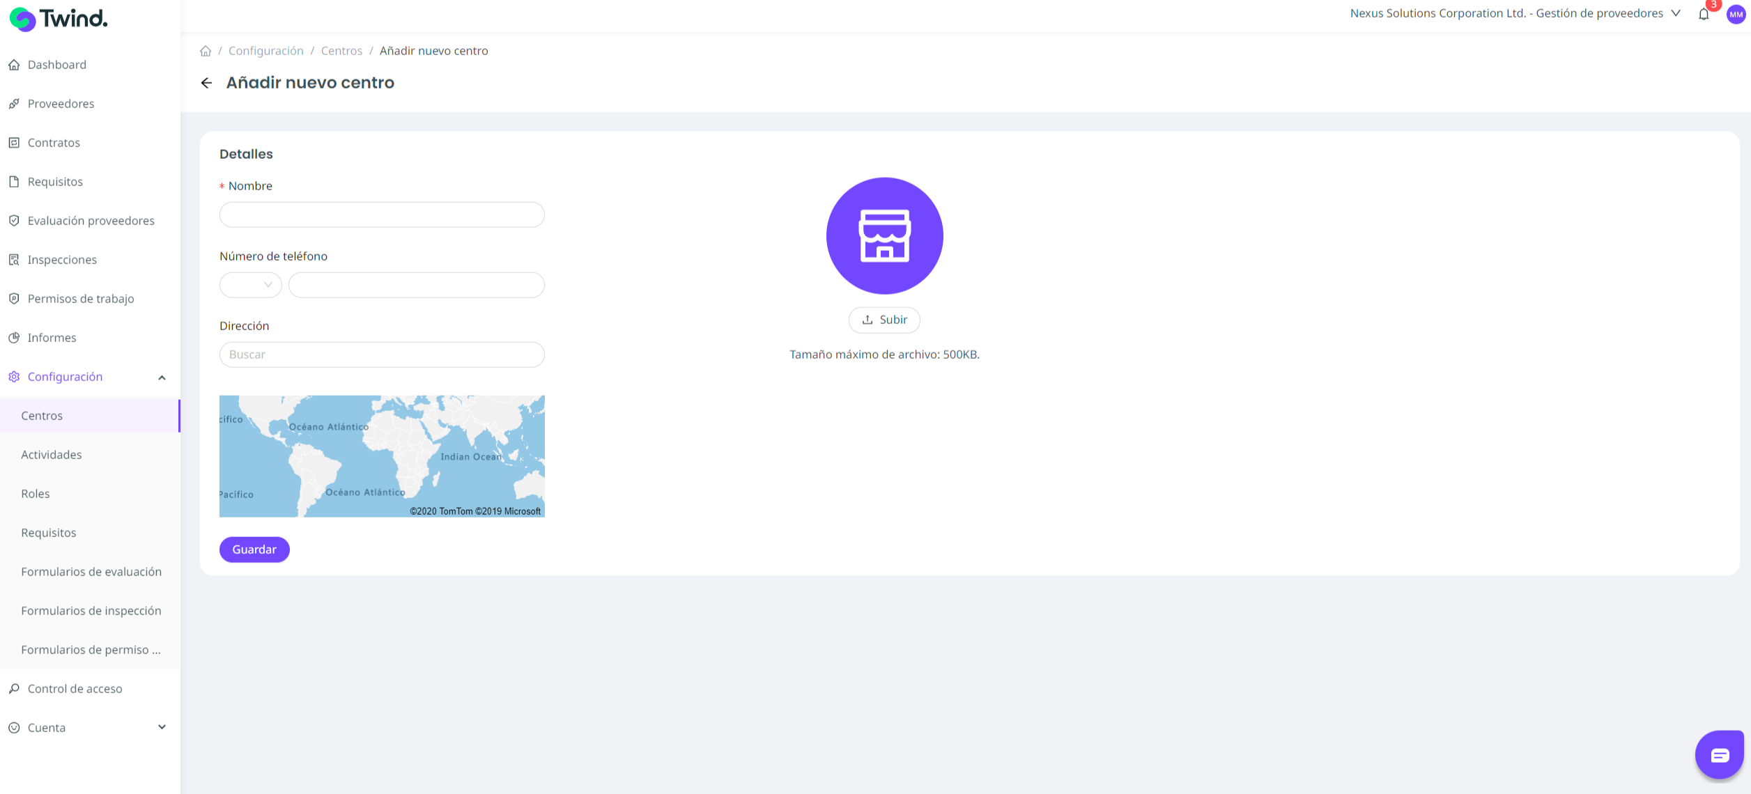This screenshot has height=794, width=1751.
Task: Click the Subir upload button
Action: [x=884, y=320]
